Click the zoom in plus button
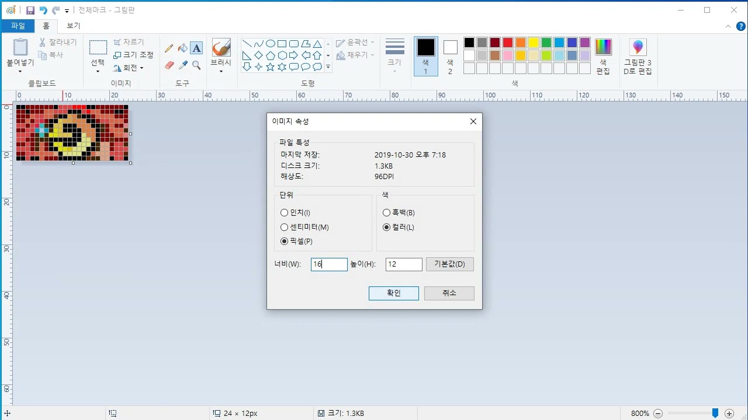 pos(729,413)
